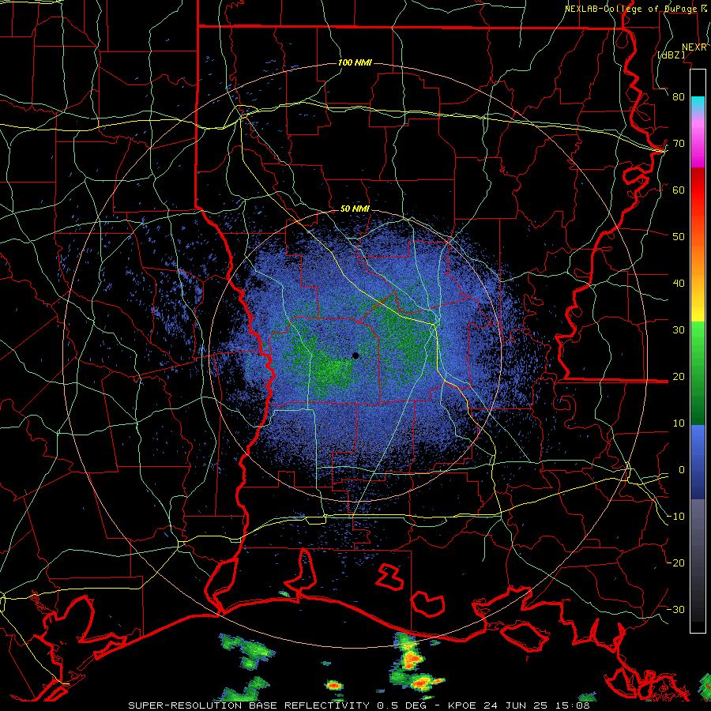Viewport: 711px width, 711px height.
Task: Click the -10 value on dBZ scale
Action: coord(676,517)
